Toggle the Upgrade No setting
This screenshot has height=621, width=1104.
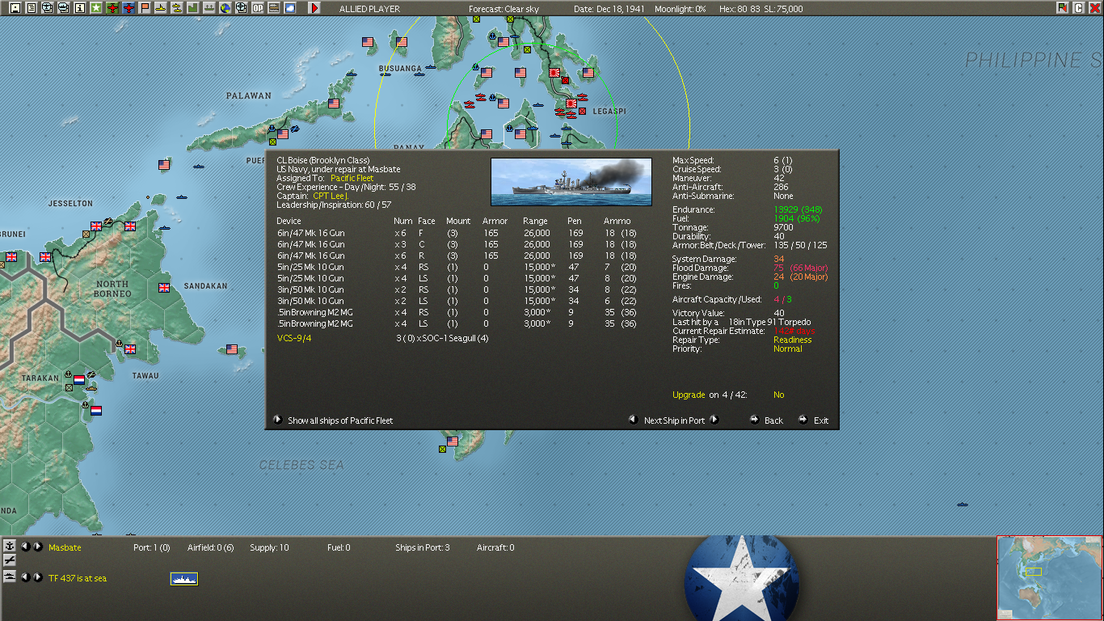pos(779,395)
